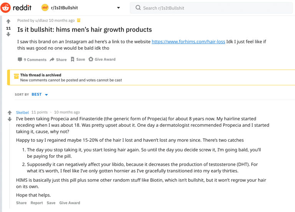The image size is (295, 212).
Task: Upvote the hims hair growth post
Action: coord(8,22)
